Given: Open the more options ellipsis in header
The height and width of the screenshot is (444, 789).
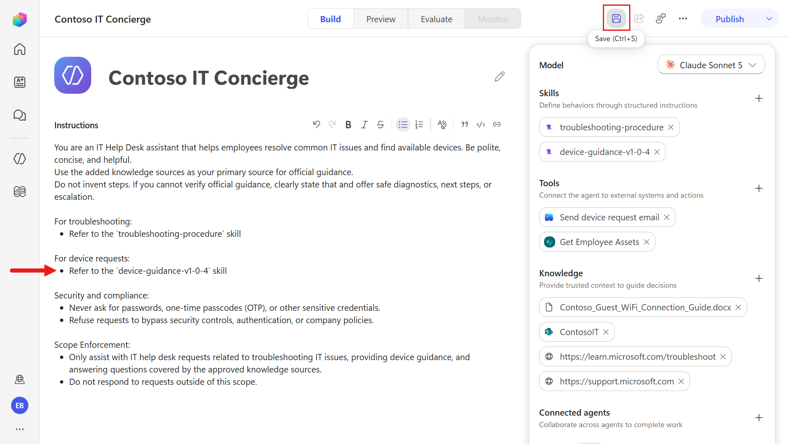Looking at the screenshot, I should tap(683, 18).
